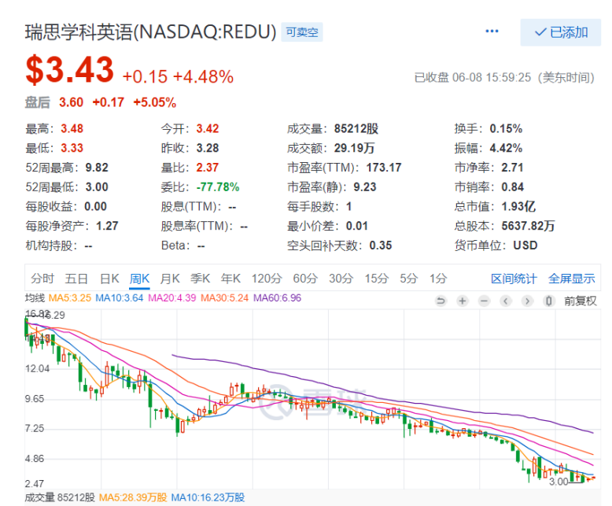Click the 每股净资产 value 1.27
The width and height of the screenshot is (612, 506).
click(107, 226)
